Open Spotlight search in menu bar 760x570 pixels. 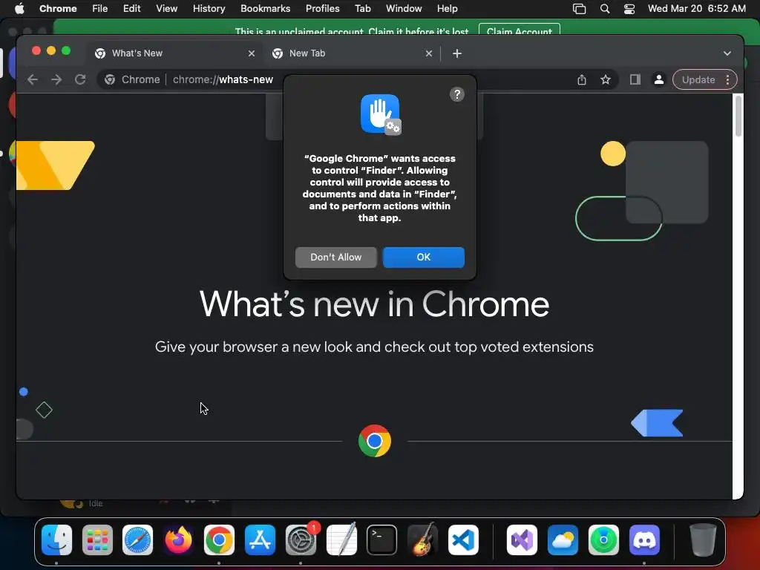[604, 9]
